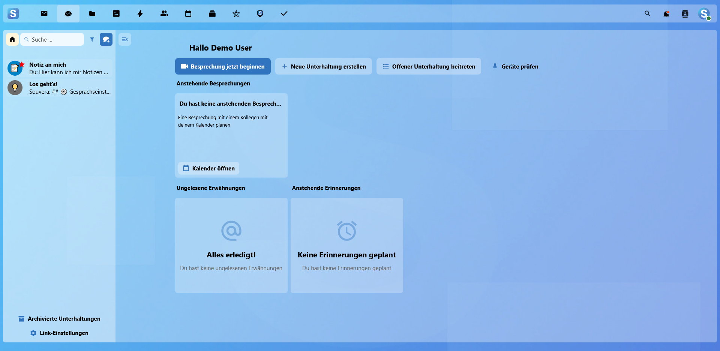This screenshot has height=351, width=720.
Task: Open the new conversation menu icon
Action: point(106,39)
